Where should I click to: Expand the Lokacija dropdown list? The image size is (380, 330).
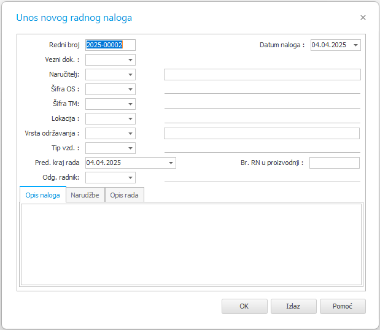(130, 119)
